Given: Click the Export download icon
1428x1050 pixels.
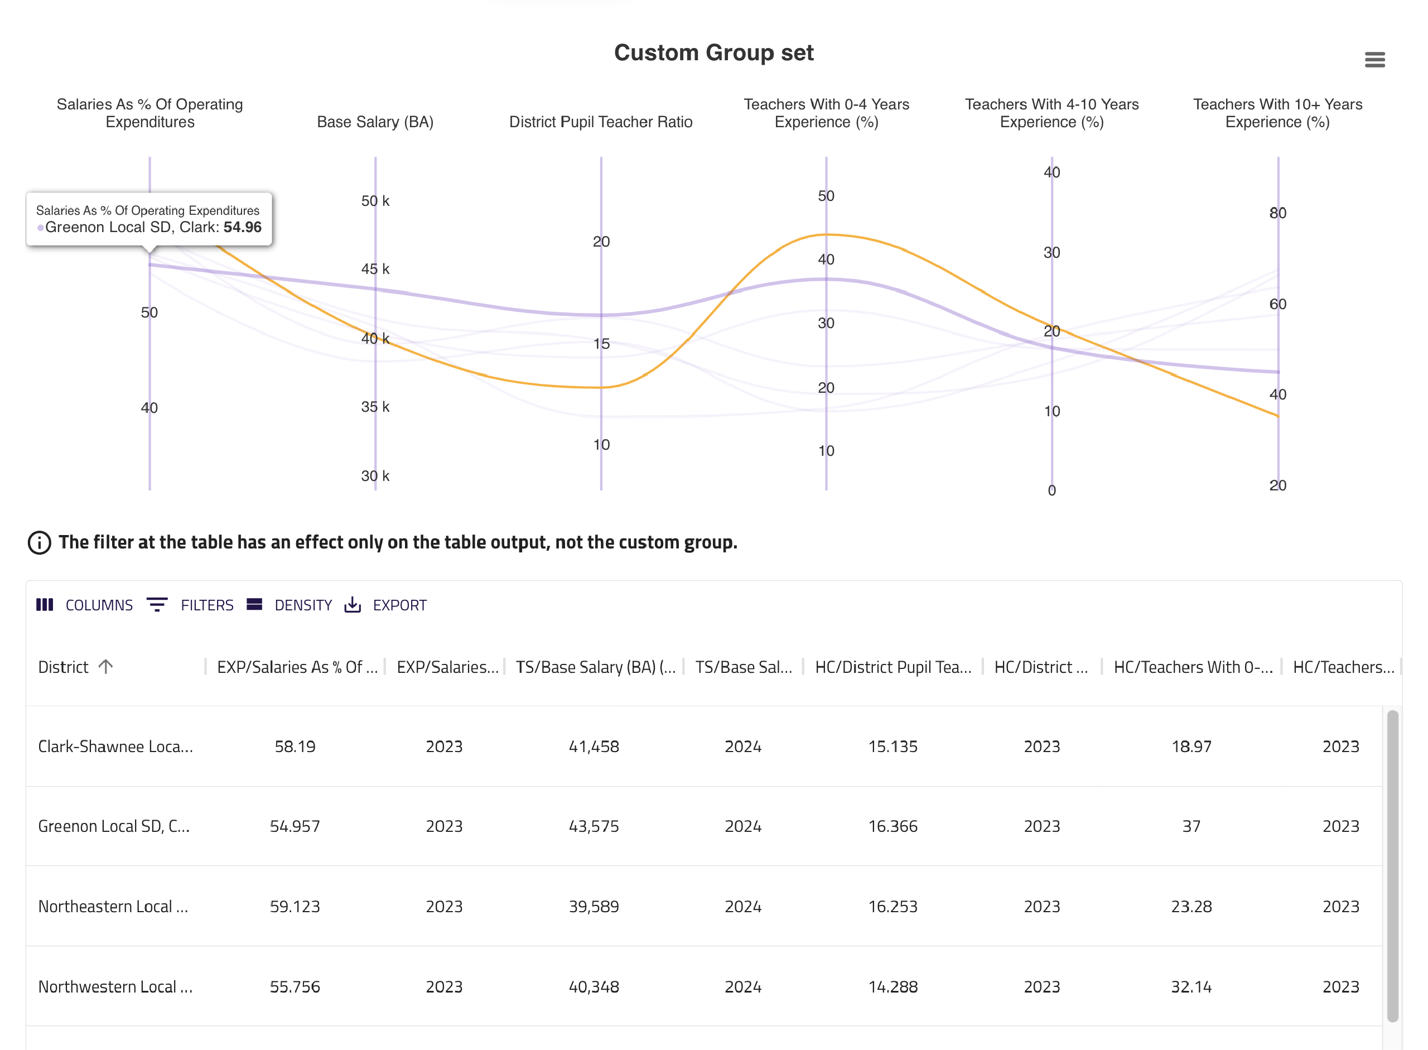Looking at the screenshot, I should pos(352,604).
